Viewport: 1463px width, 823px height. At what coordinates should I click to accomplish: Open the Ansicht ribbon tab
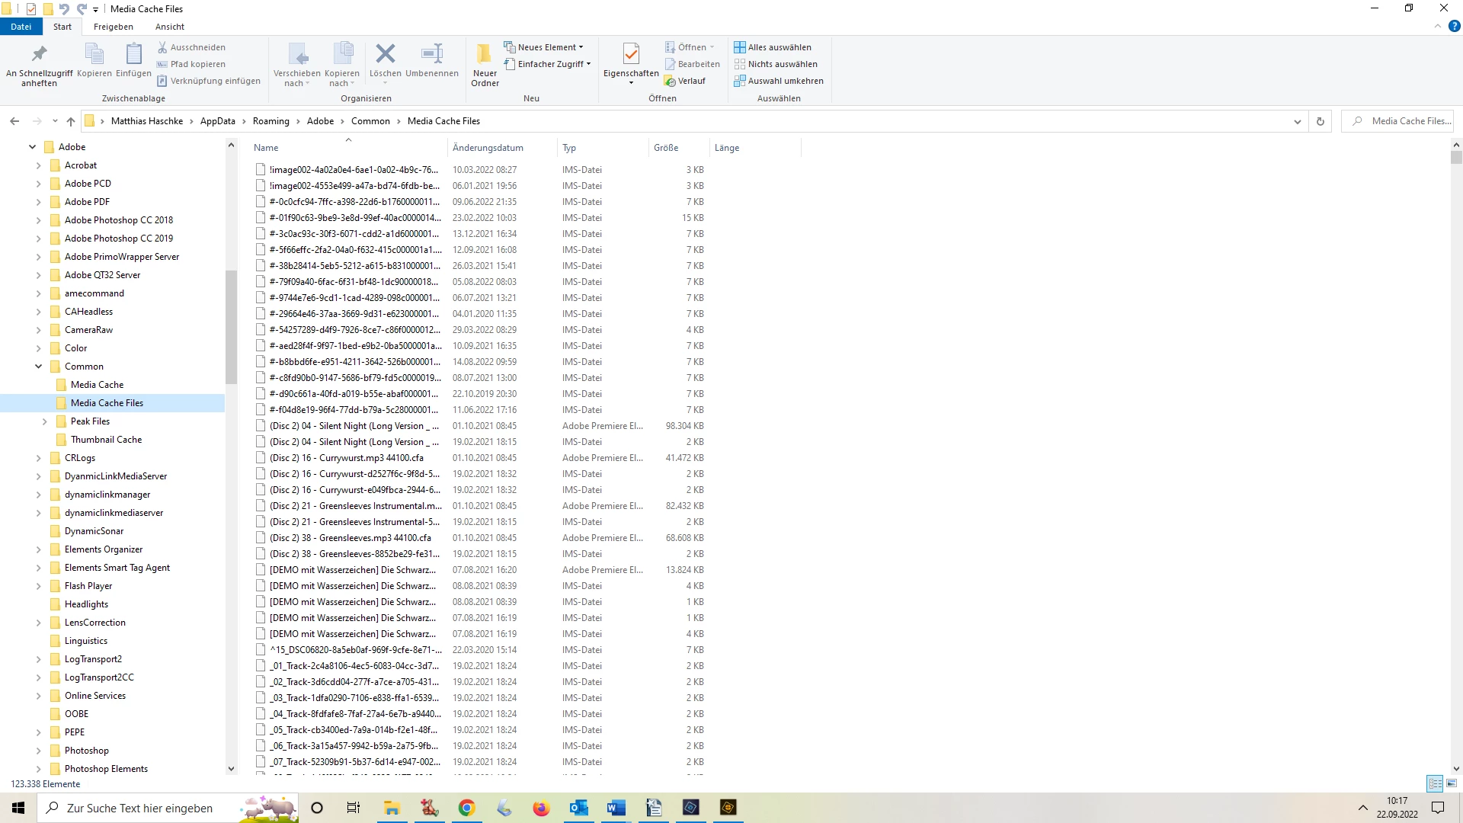[x=169, y=27]
